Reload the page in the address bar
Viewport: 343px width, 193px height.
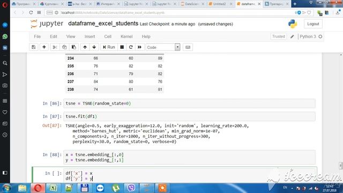[x=31, y=13]
